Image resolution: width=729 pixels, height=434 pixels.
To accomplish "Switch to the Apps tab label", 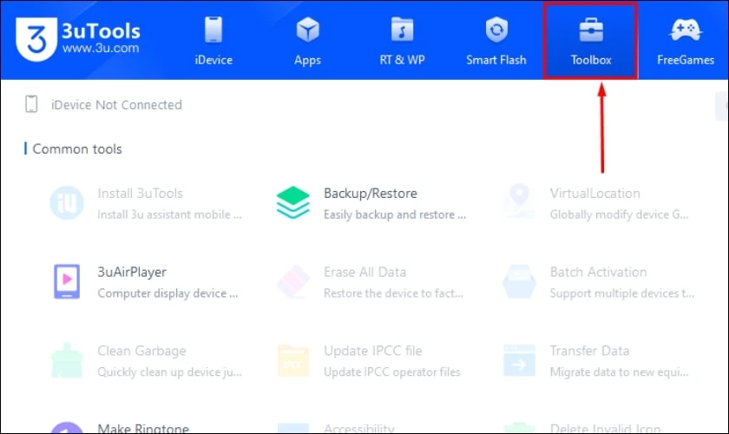I will 307,61.
